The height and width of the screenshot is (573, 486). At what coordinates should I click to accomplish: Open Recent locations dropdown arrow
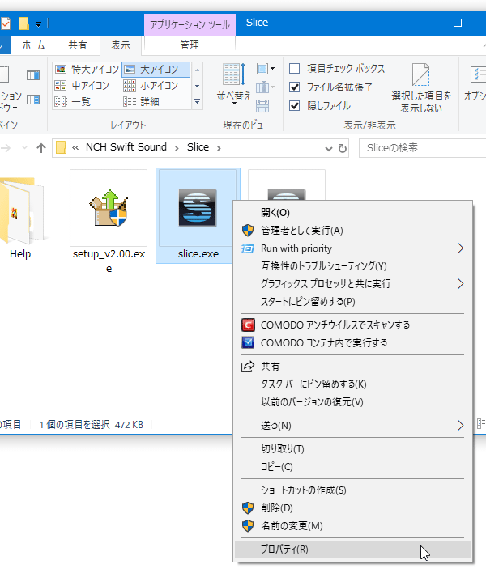[x=24, y=148]
